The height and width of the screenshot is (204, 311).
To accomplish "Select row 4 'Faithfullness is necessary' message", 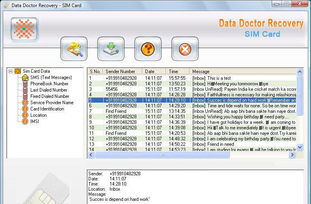I will (192, 95).
